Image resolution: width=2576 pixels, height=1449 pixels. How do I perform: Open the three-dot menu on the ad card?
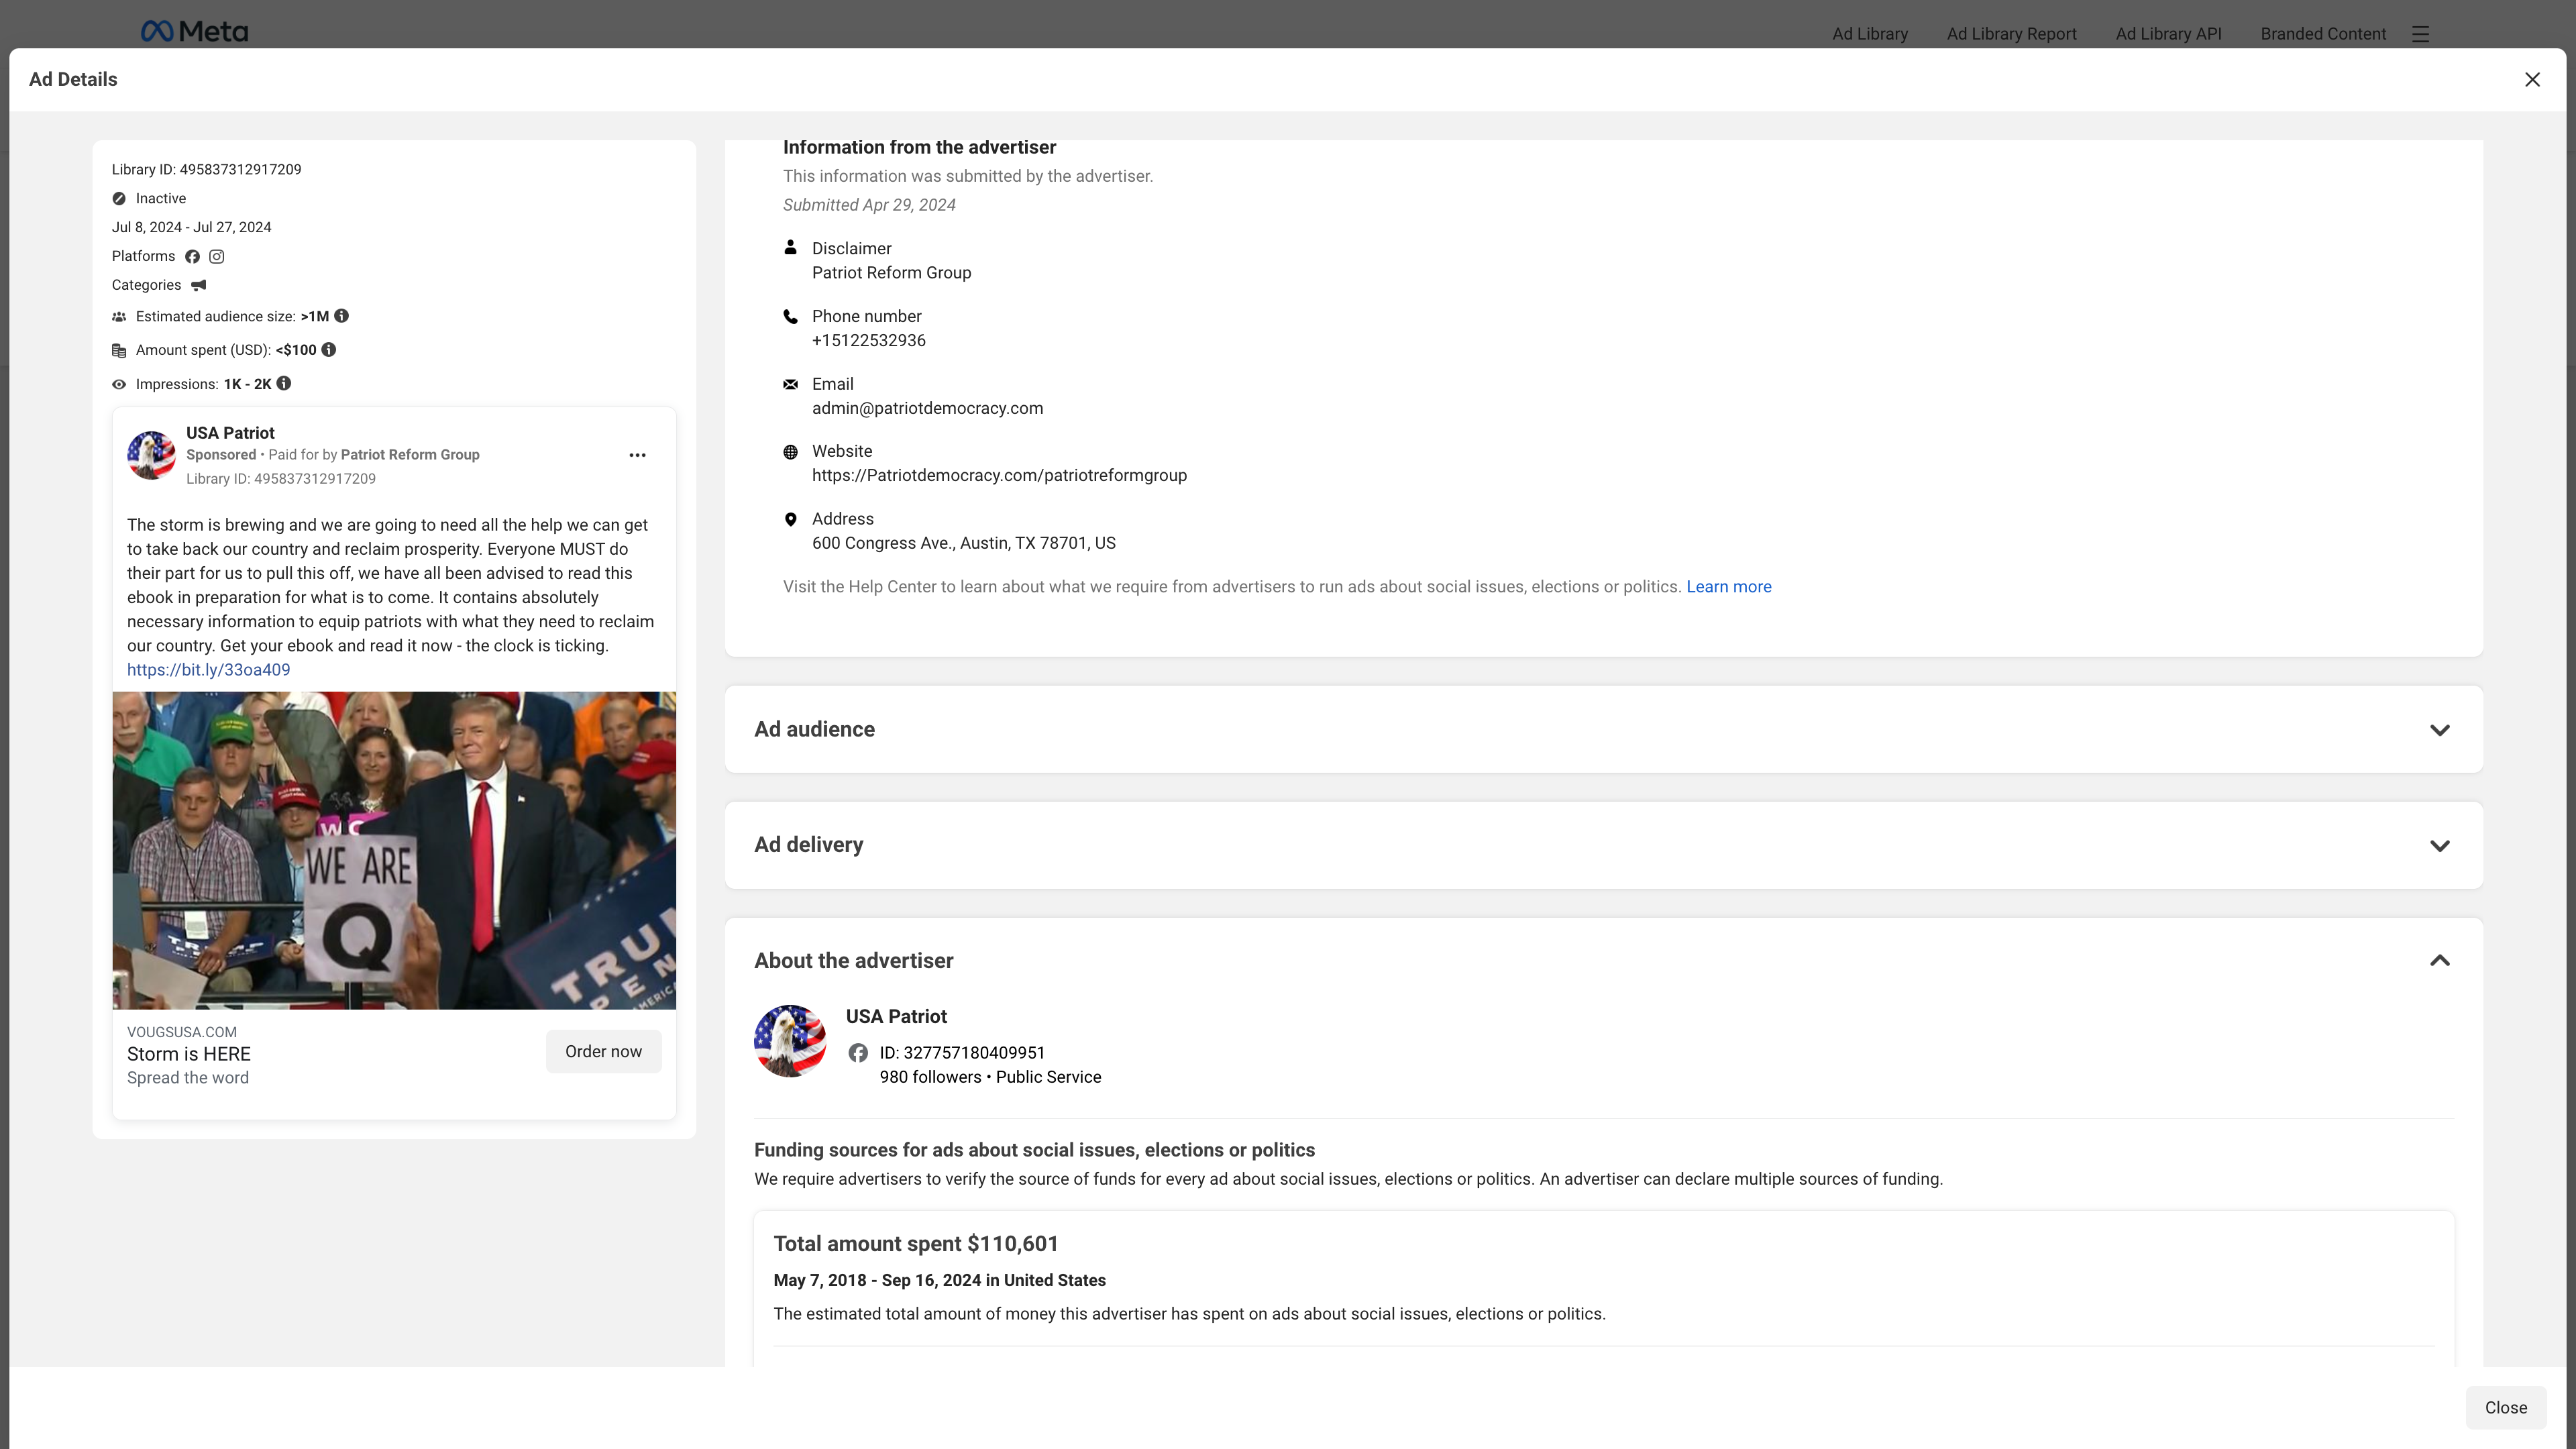point(637,455)
